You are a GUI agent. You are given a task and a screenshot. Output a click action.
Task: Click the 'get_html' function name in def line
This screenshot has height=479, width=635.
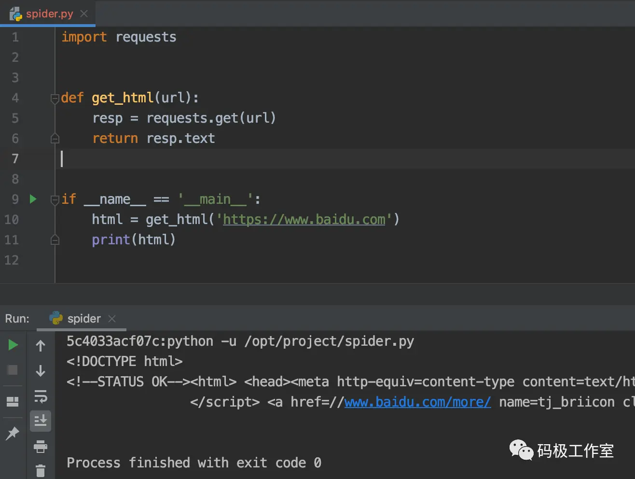(x=123, y=98)
